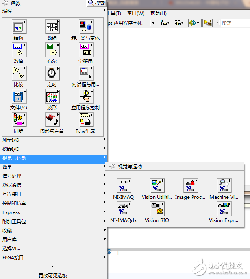Image resolution: width=250 pixels, height=279 pixels.
Task: Open the 字符串 (String) palette icon
Action: tap(86, 50)
